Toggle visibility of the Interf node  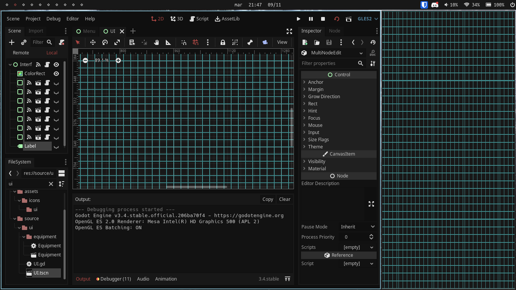pyautogui.click(x=56, y=65)
